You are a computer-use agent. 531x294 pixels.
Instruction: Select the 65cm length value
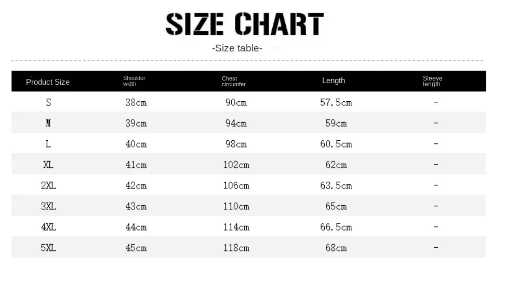tap(336, 206)
